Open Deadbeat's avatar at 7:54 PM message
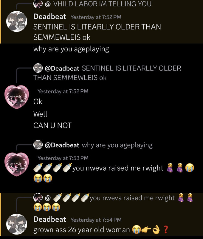203x239 pixels. (x=17, y=224)
